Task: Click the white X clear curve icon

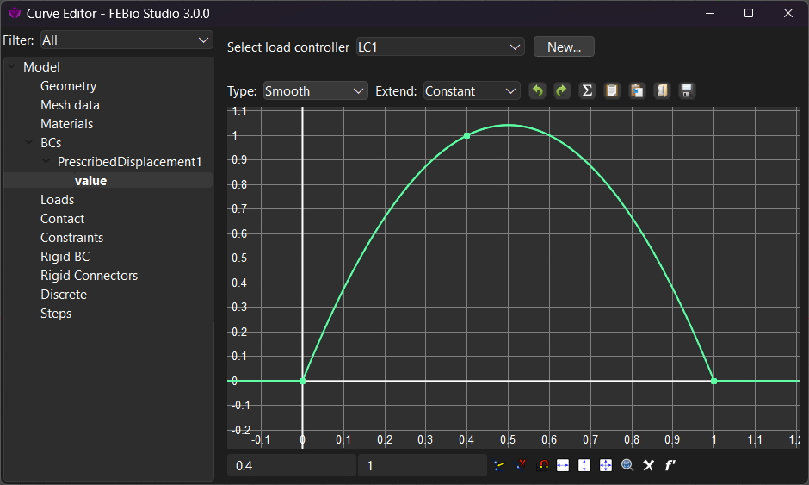Action: [649, 465]
